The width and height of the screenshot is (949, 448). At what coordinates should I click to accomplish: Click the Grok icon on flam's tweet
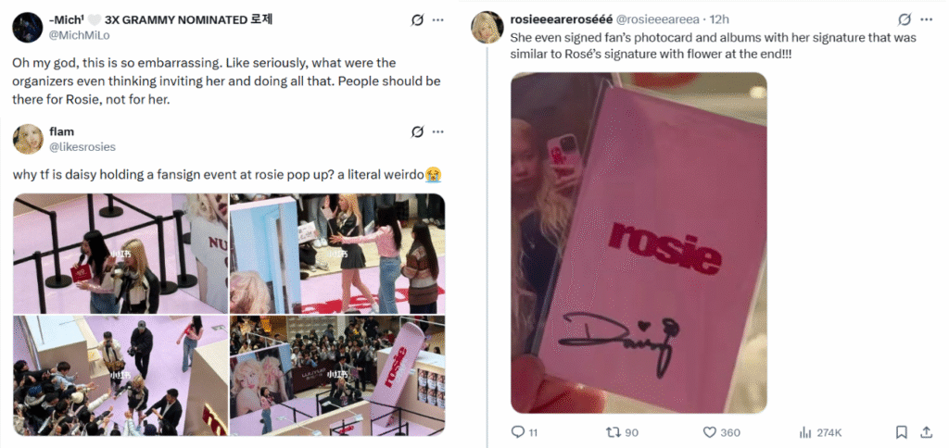[417, 131]
